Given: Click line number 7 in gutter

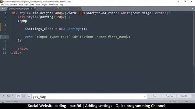Looking at the screenshot, I should click(x=5, y=37).
